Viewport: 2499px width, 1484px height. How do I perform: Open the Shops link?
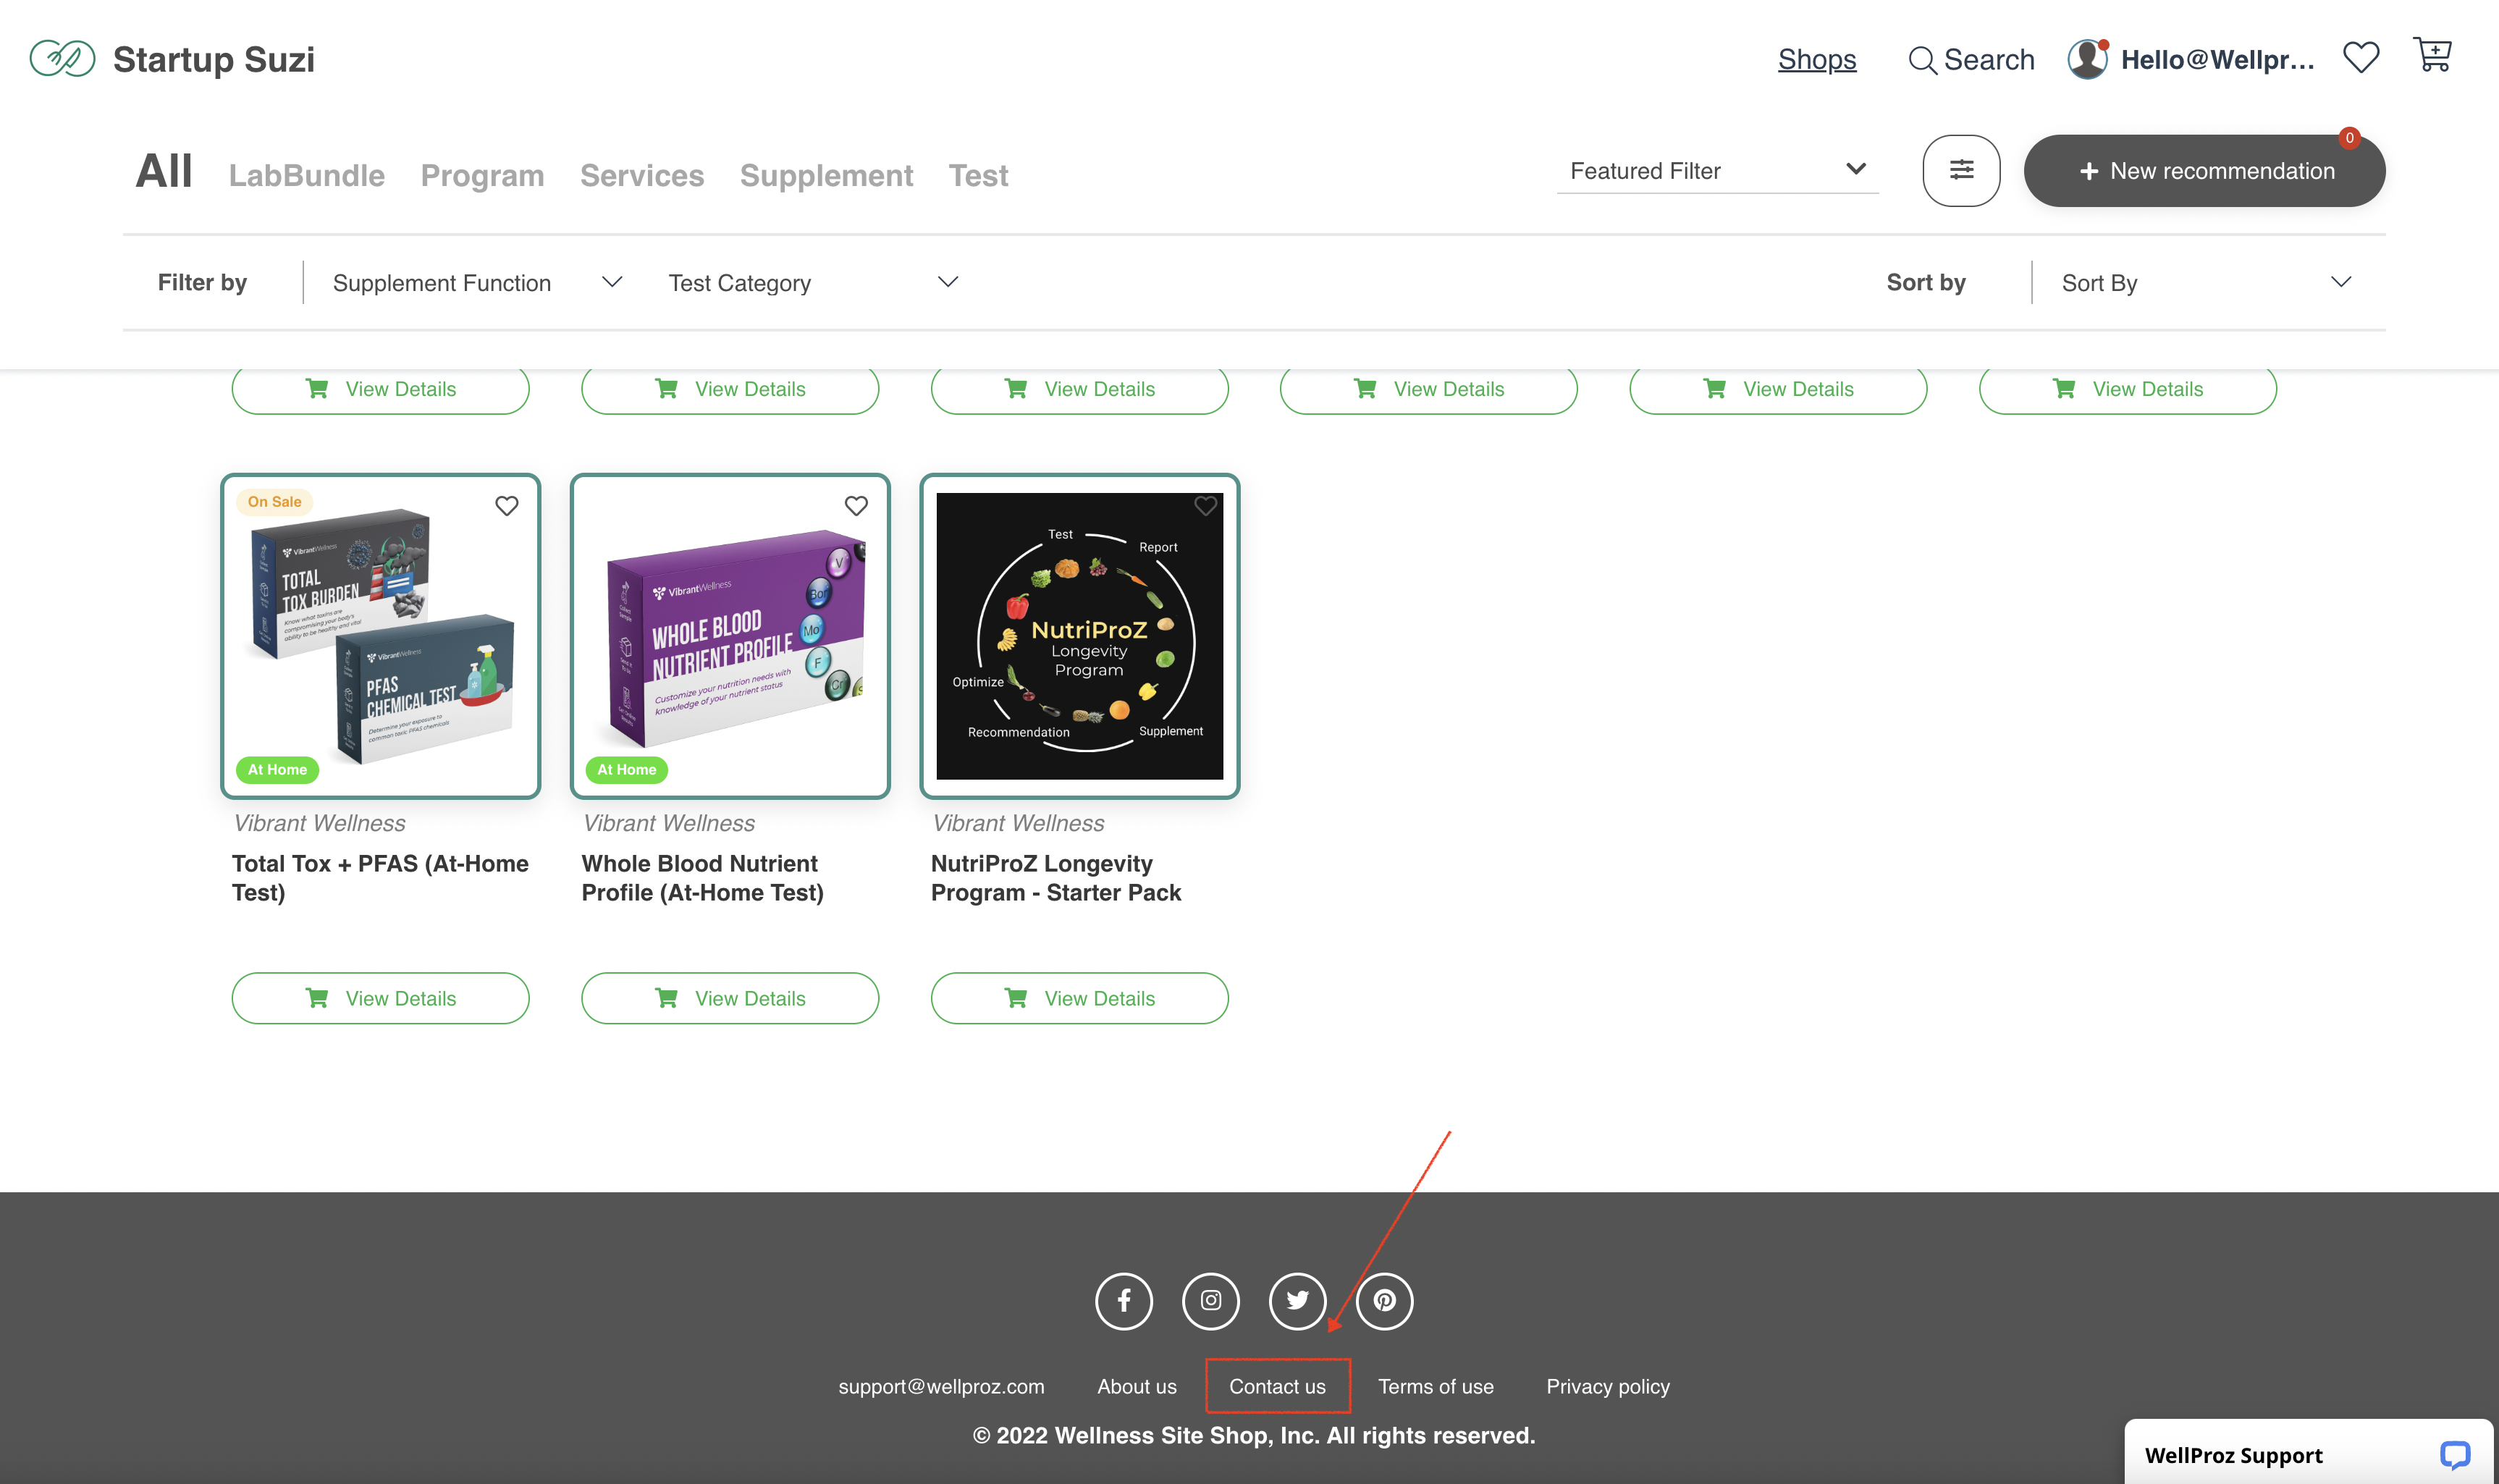coord(1817,60)
